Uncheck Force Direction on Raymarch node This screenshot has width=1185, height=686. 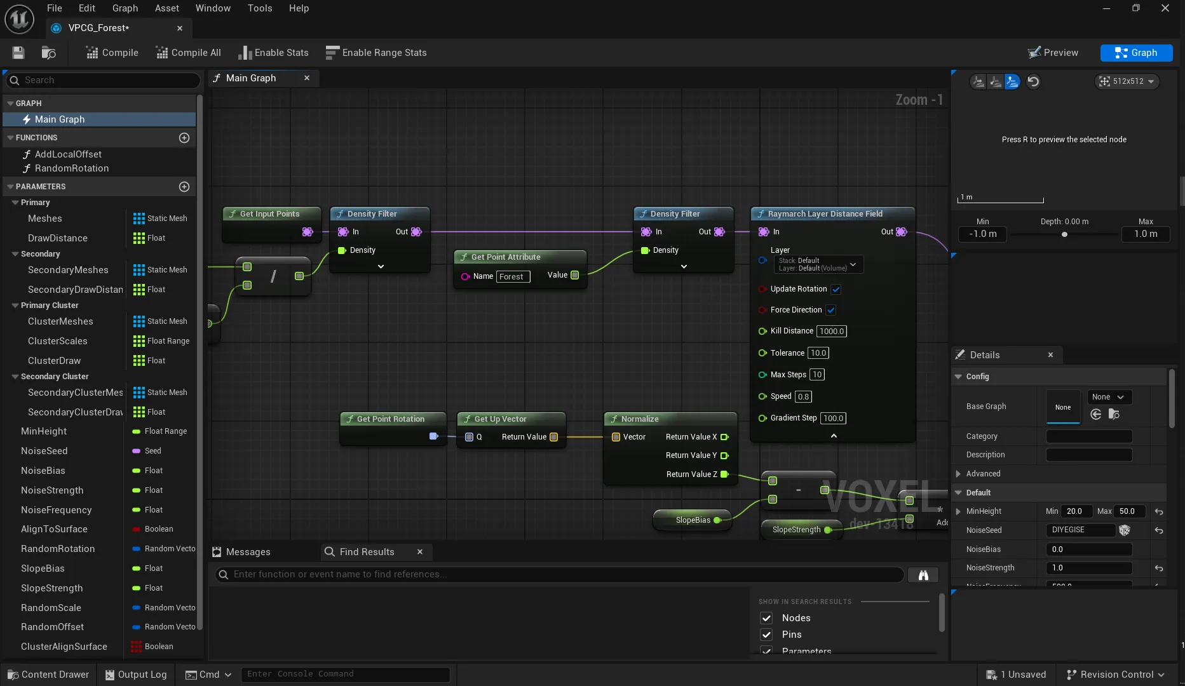tap(831, 310)
